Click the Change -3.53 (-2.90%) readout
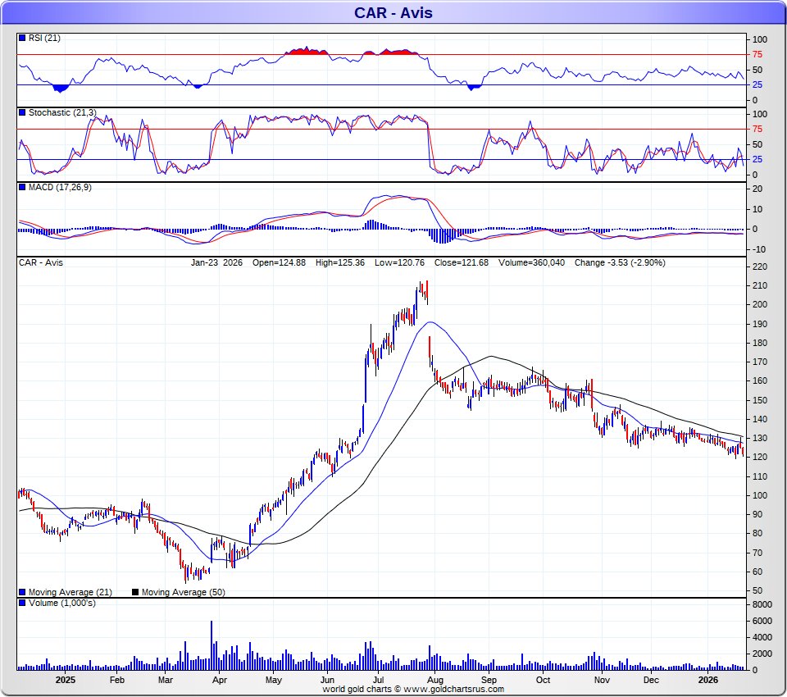 tap(620, 262)
